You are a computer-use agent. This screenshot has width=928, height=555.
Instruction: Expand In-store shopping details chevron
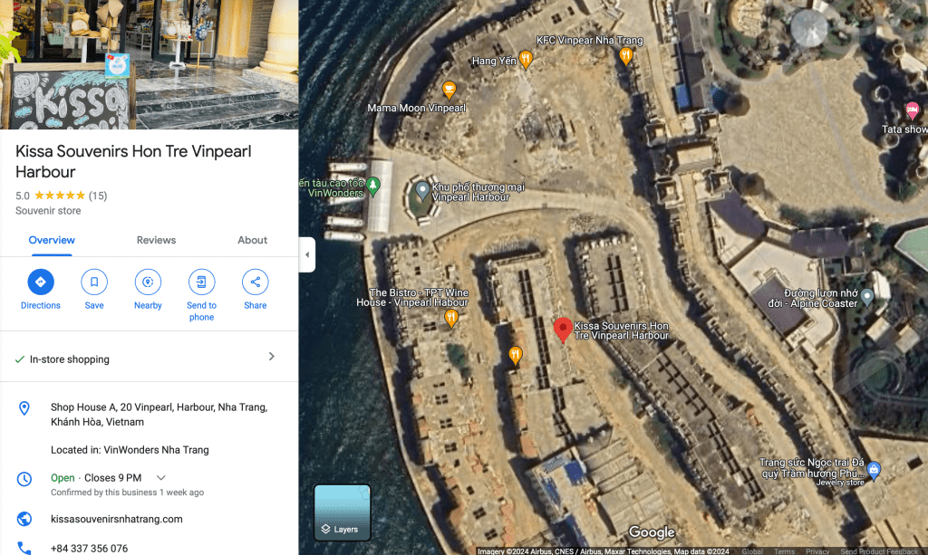271,357
